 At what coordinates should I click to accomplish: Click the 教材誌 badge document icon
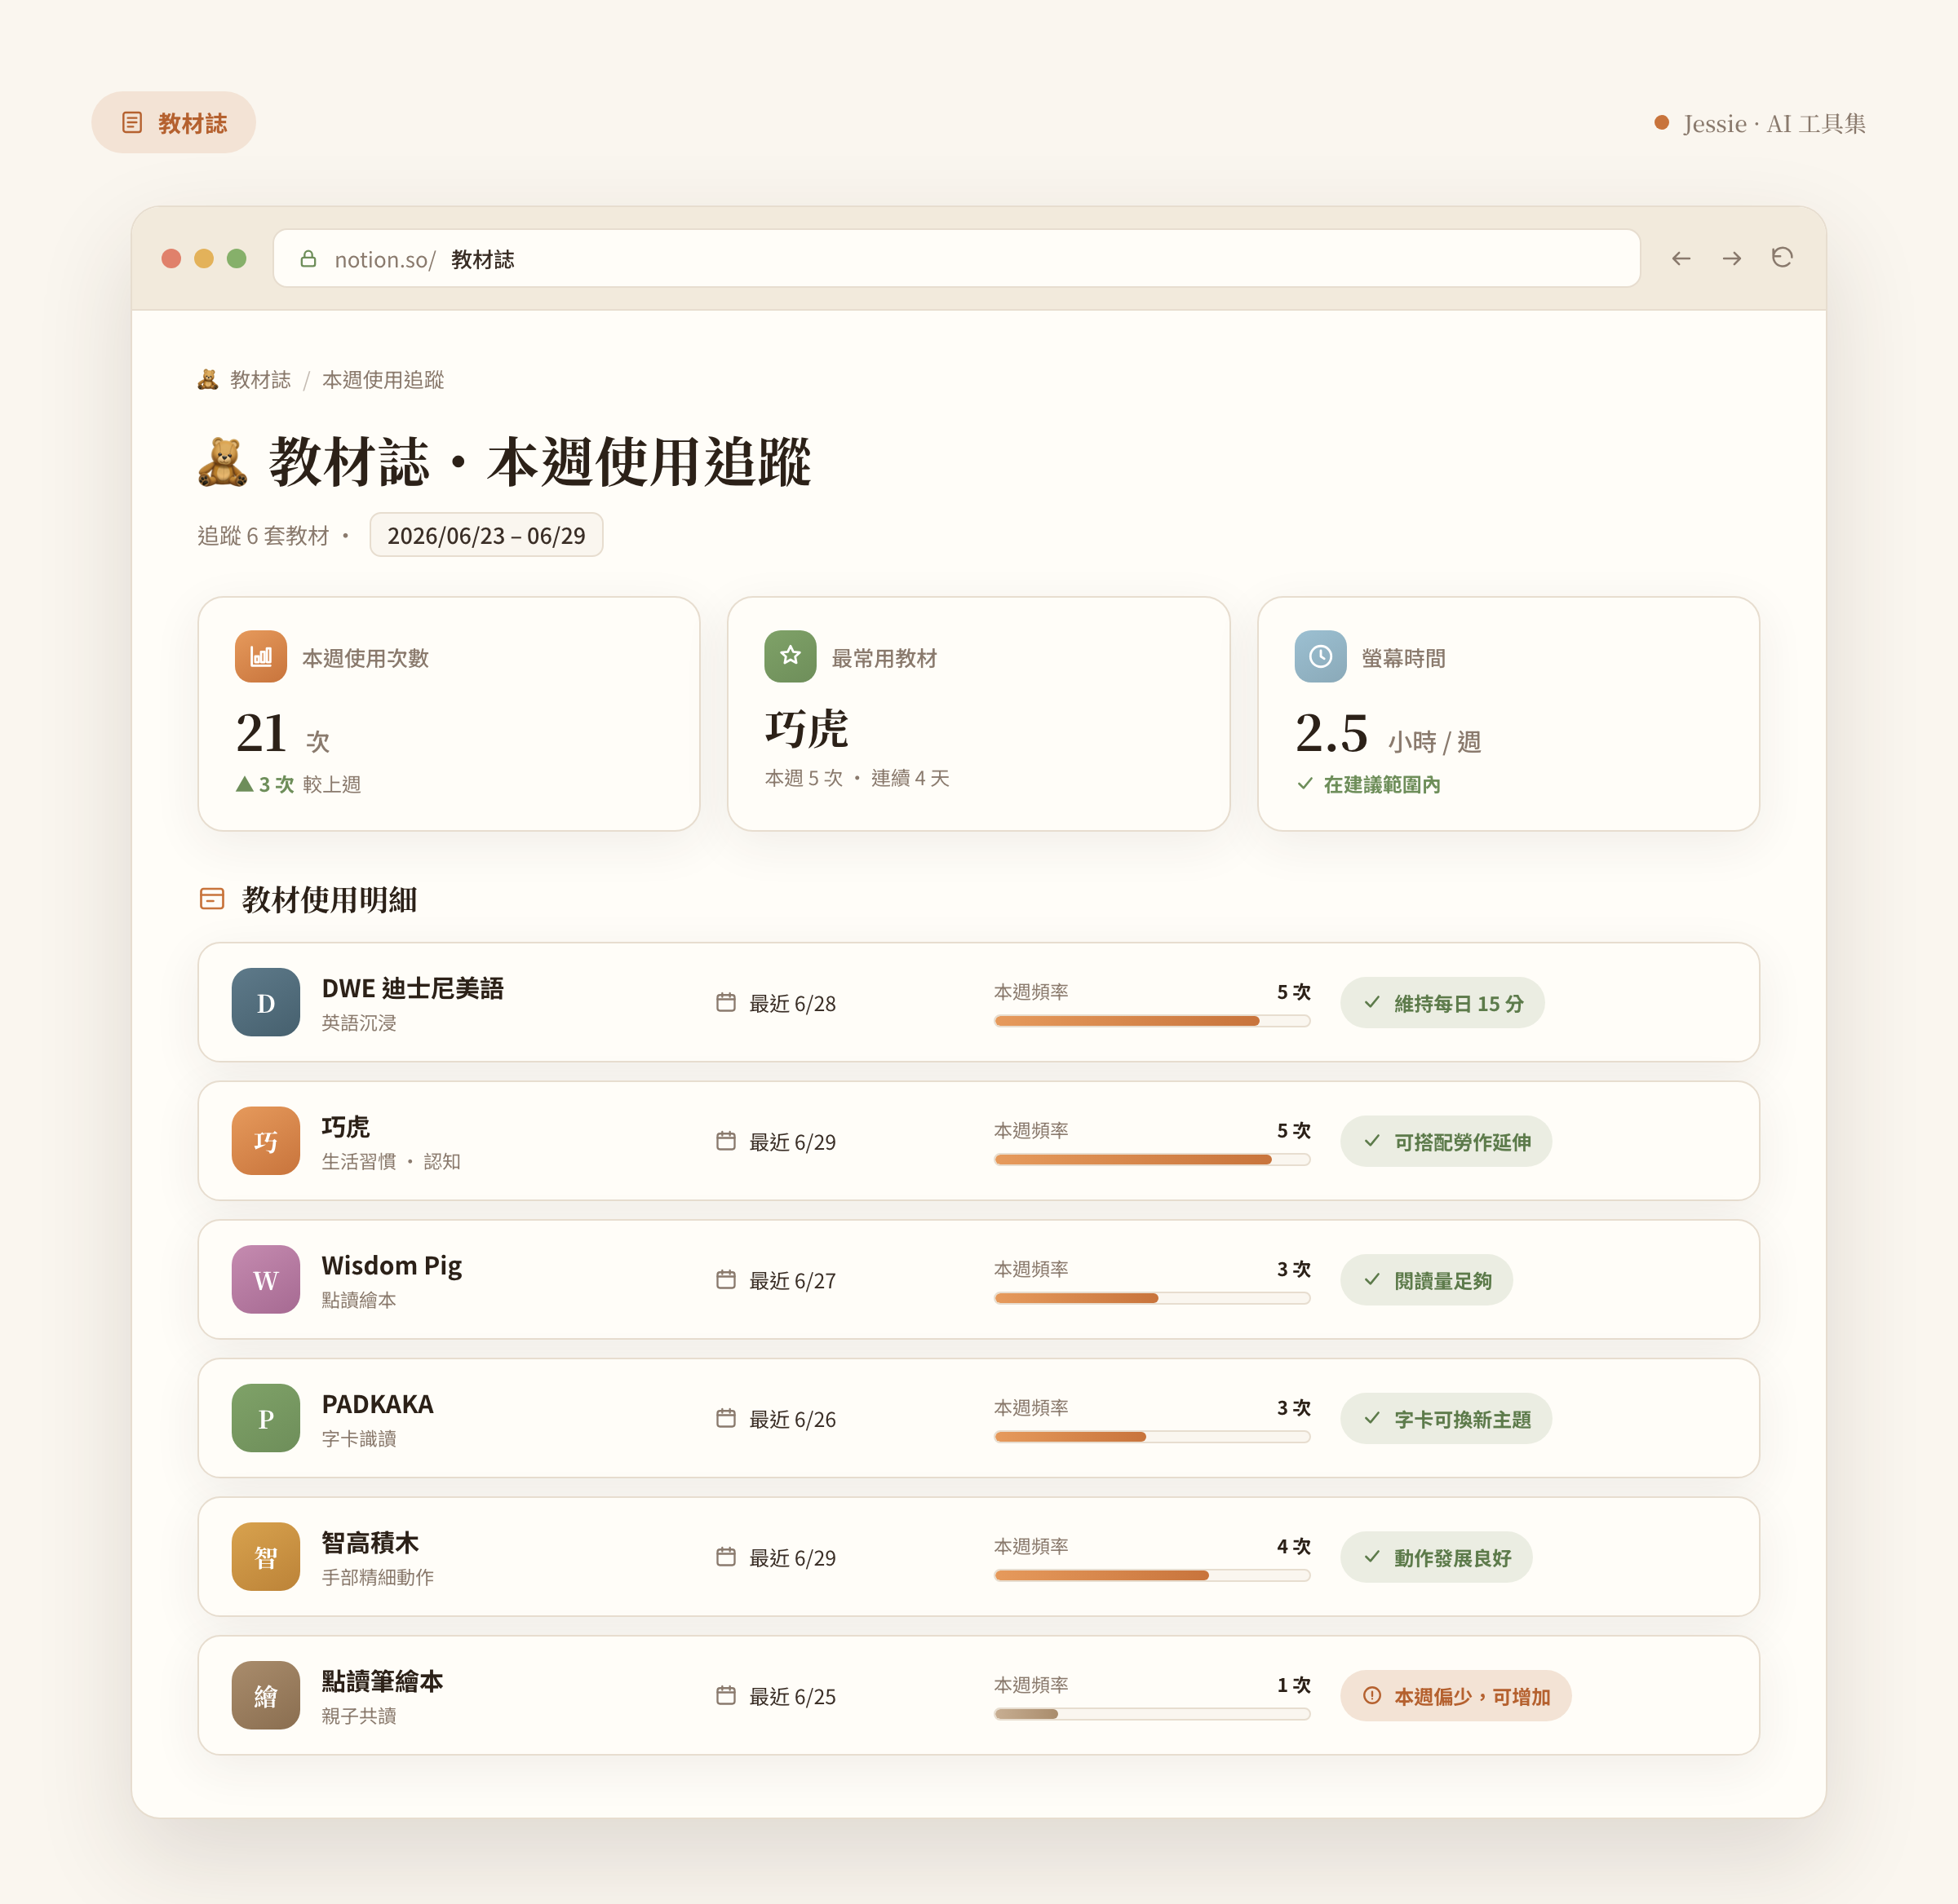pyautogui.click(x=132, y=123)
